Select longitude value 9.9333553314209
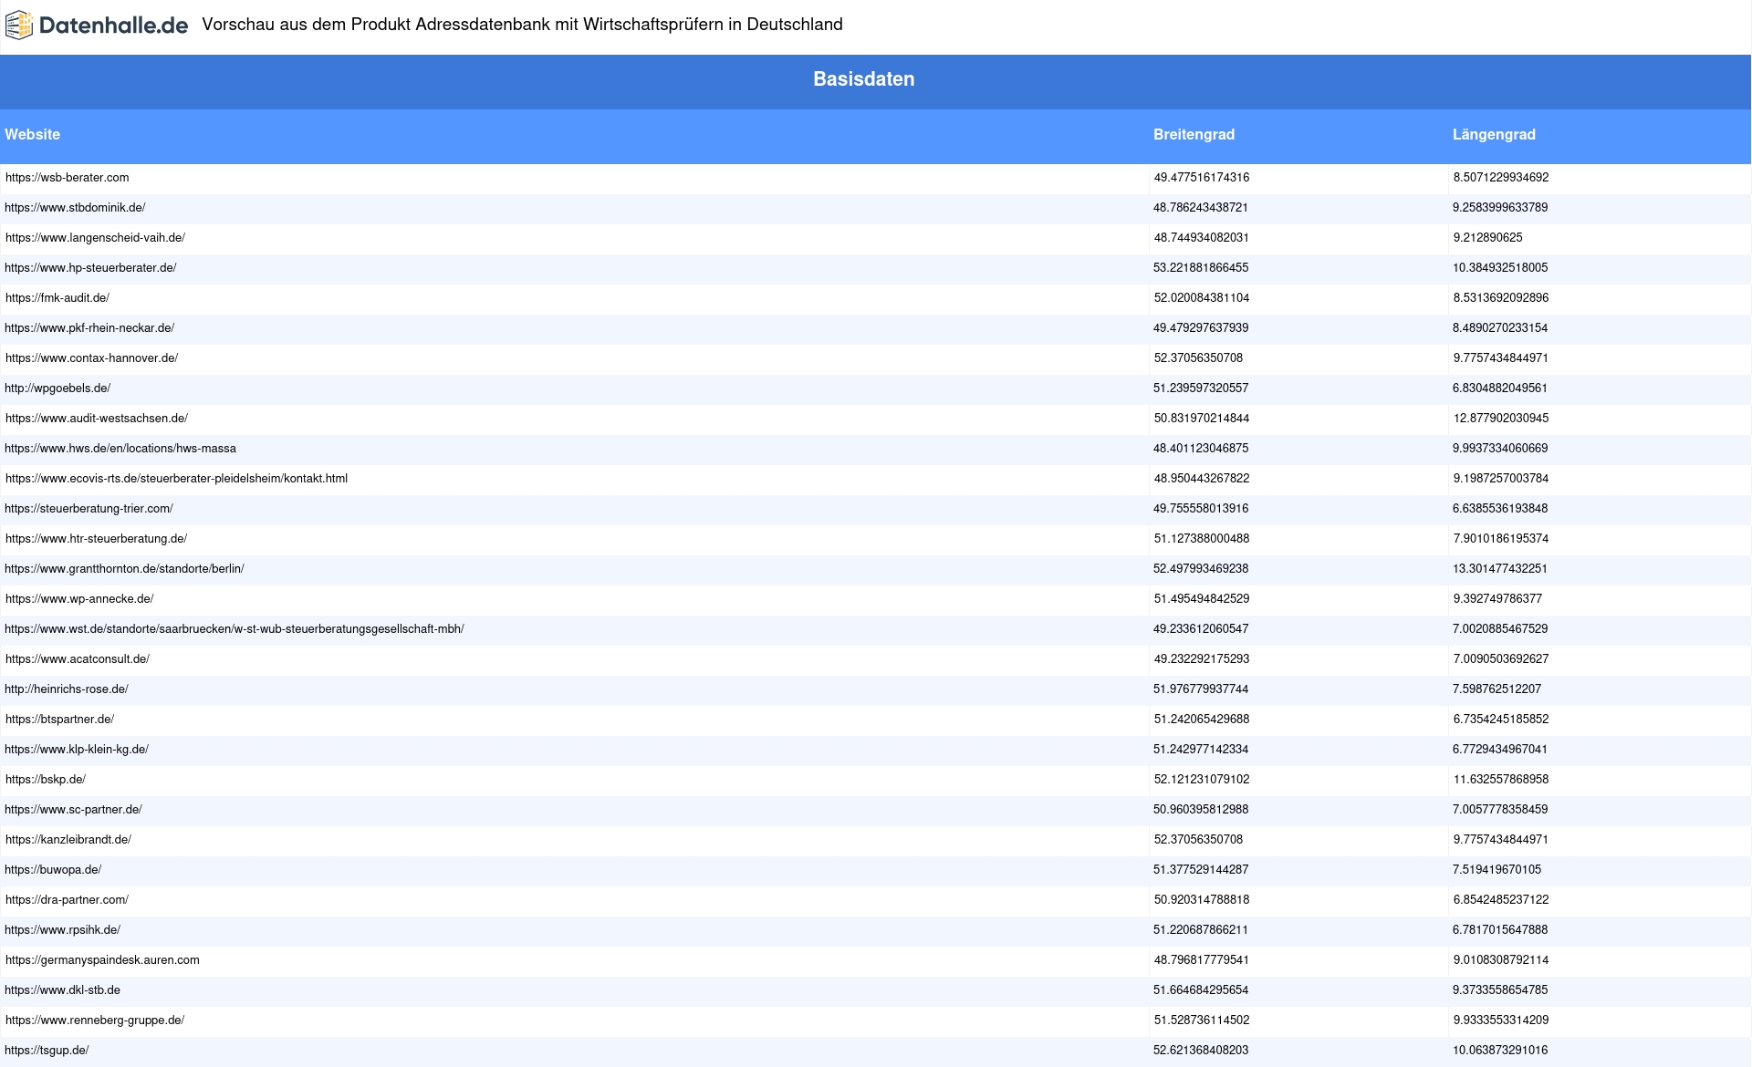Image resolution: width=1752 pixels, height=1067 pixels. point(1501,1020)
